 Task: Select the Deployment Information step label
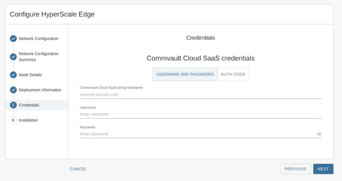click(x=40, y=90)
